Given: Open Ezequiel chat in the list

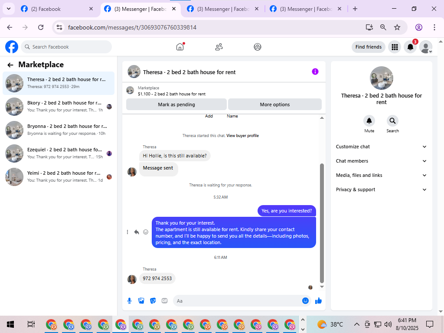Looking at the screenshot, I should (59, 153).
